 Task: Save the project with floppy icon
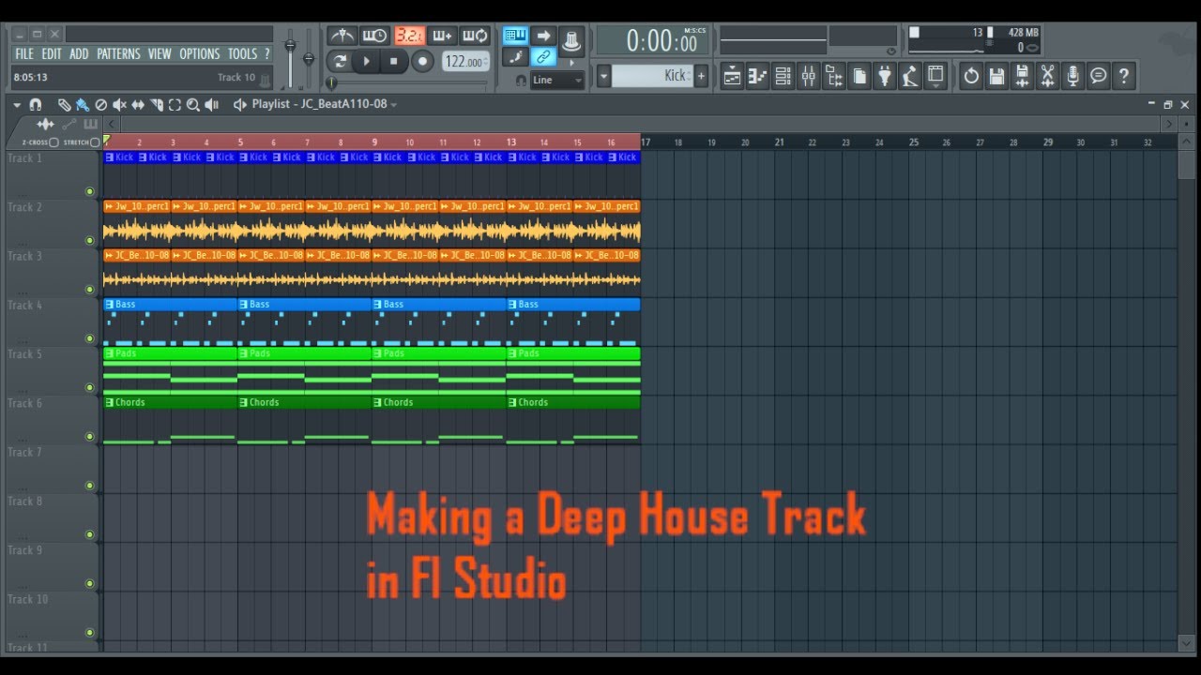click(997, 76)
